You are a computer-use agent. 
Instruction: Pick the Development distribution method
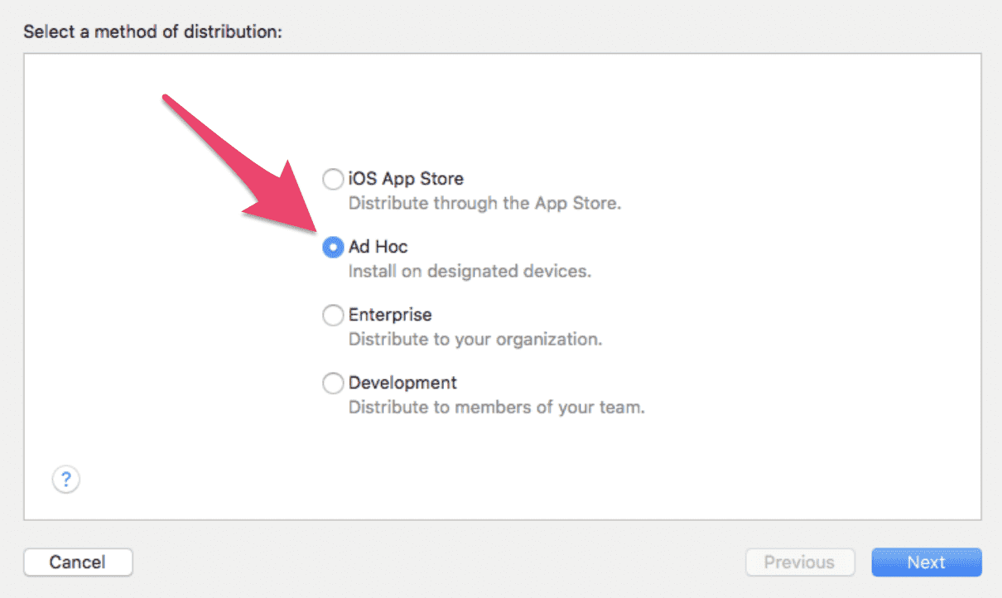[333, 383]
